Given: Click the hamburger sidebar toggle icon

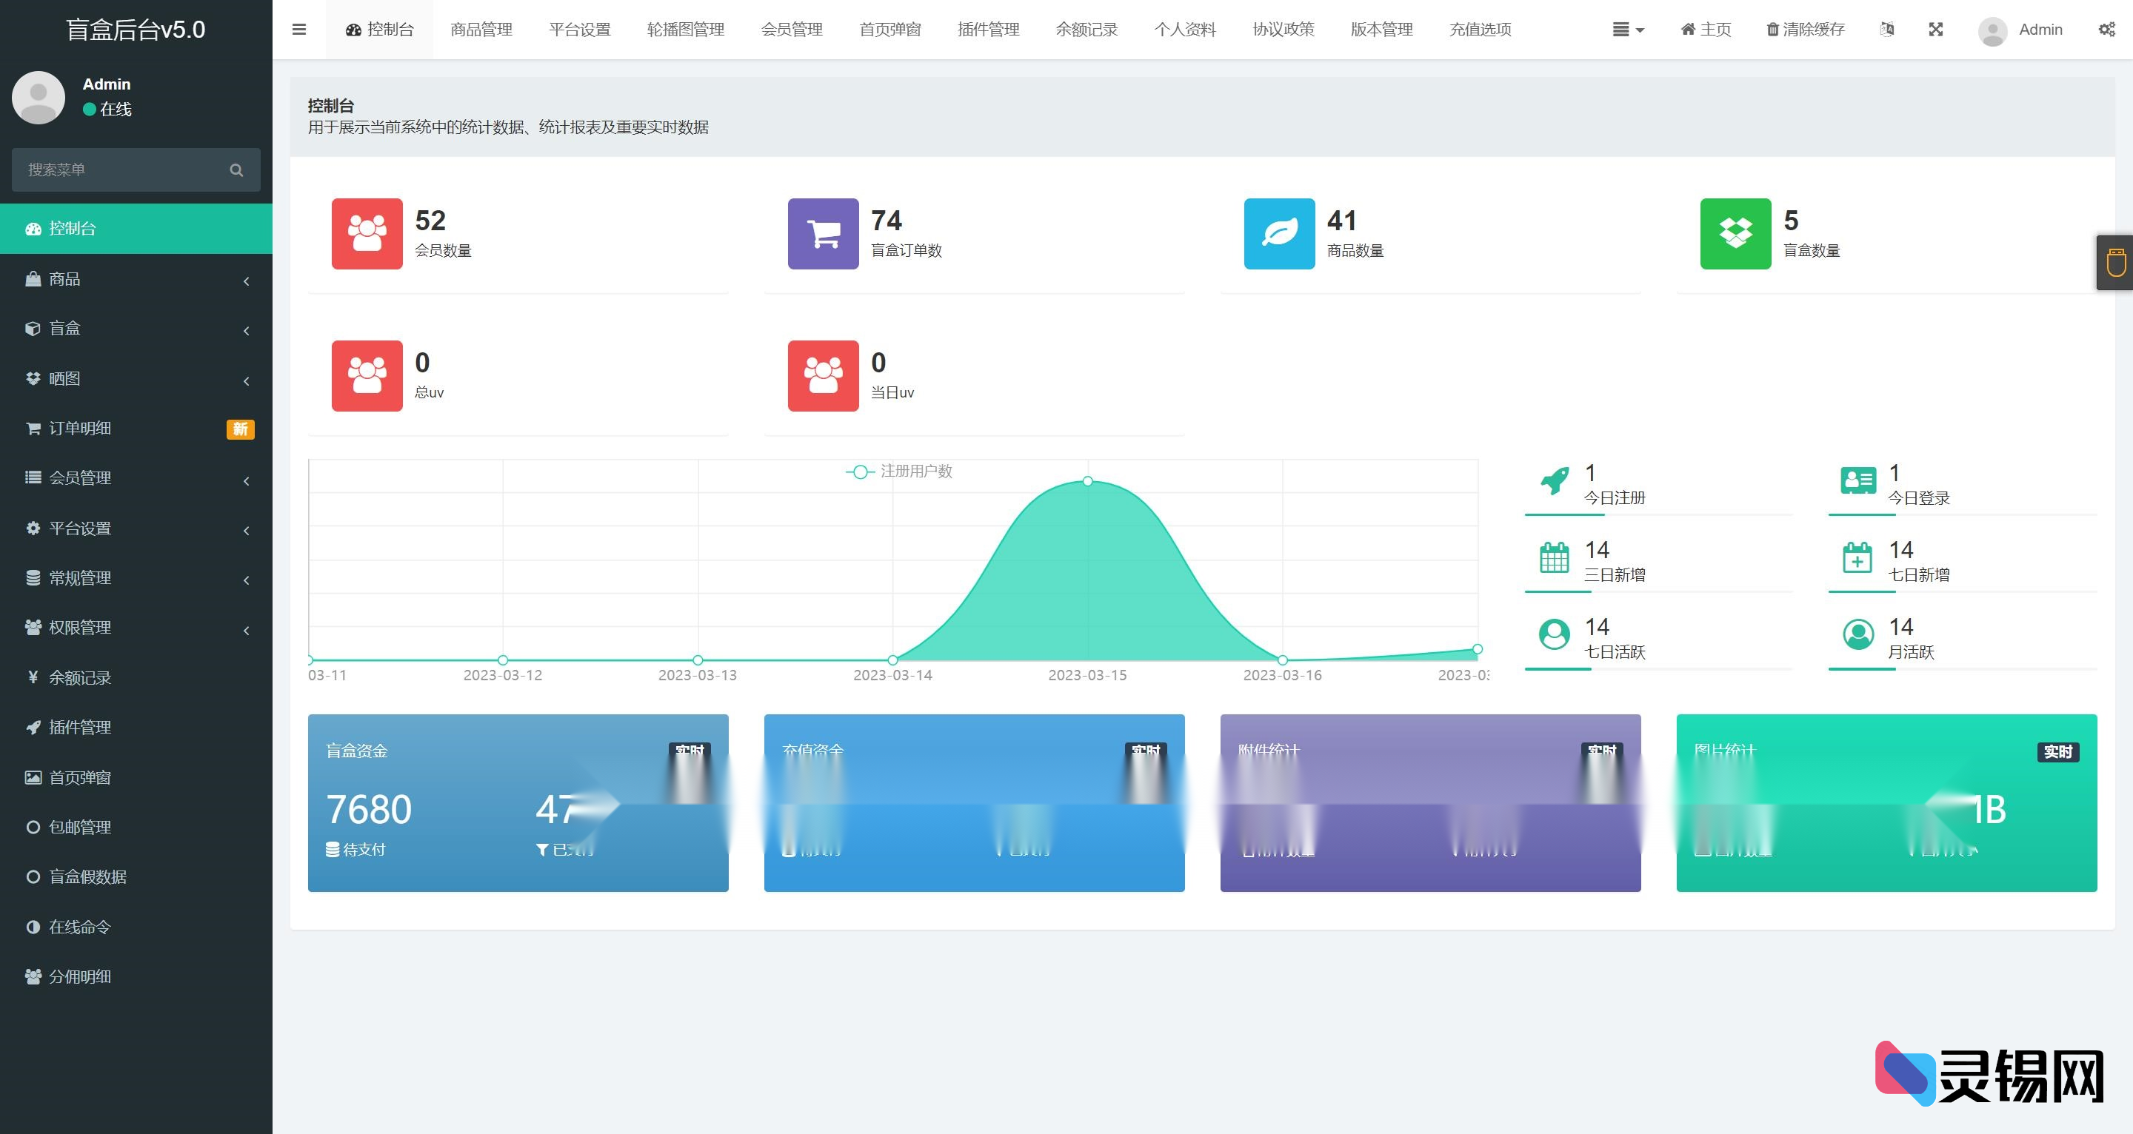Looking at the screenshot, I should (299, 30).
